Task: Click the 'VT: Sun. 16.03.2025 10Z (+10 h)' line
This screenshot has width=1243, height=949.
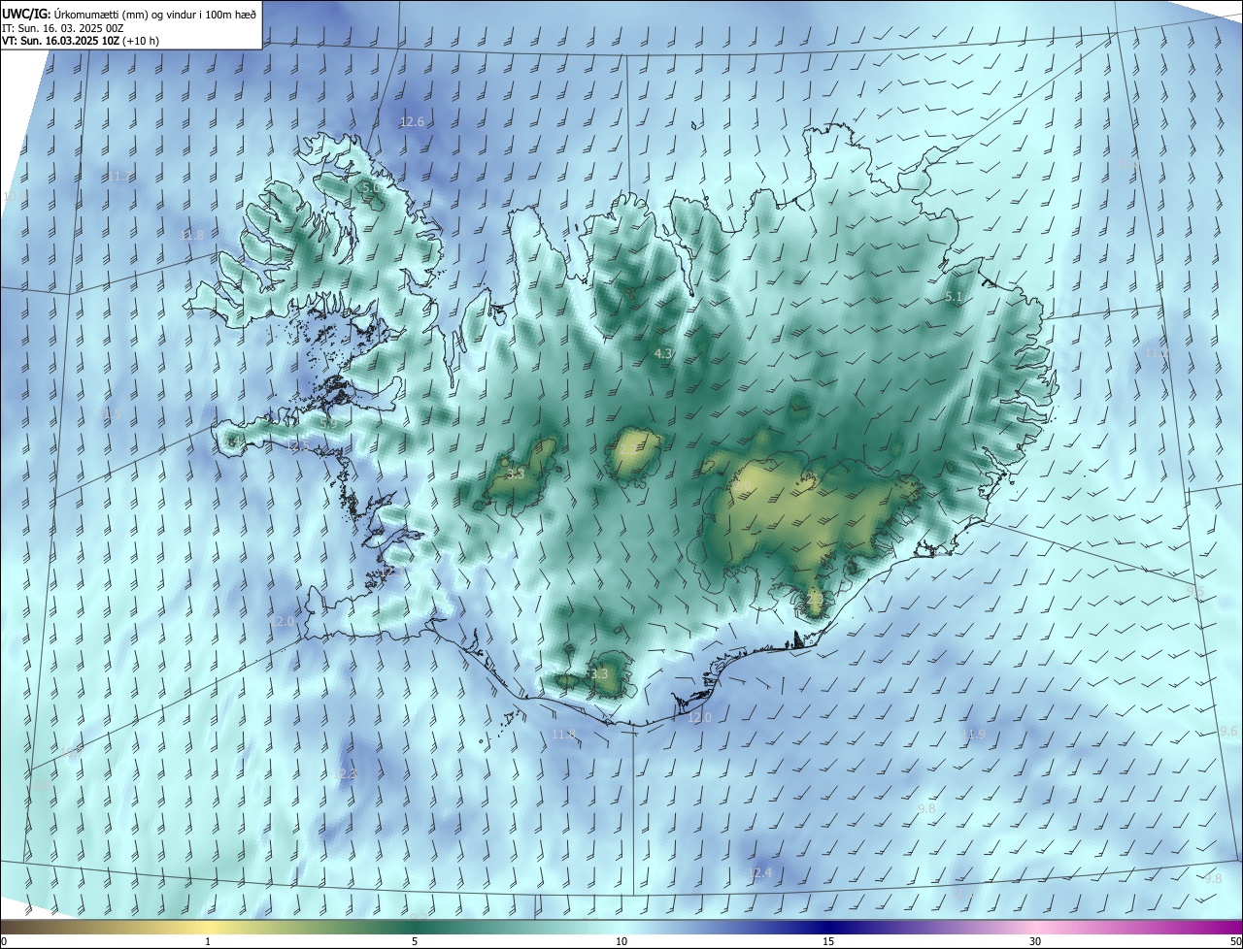Action: [83, 42]
